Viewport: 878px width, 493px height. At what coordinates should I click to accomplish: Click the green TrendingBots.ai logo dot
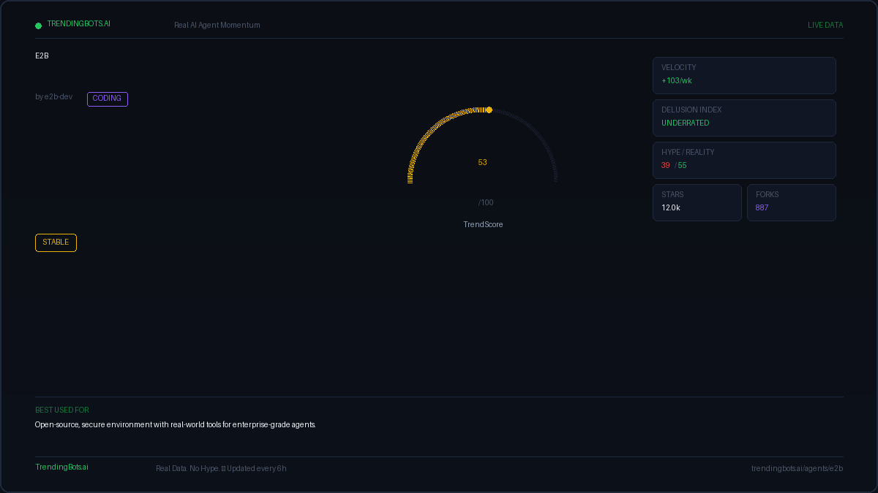pyautogui.click(x=38, y=26)
